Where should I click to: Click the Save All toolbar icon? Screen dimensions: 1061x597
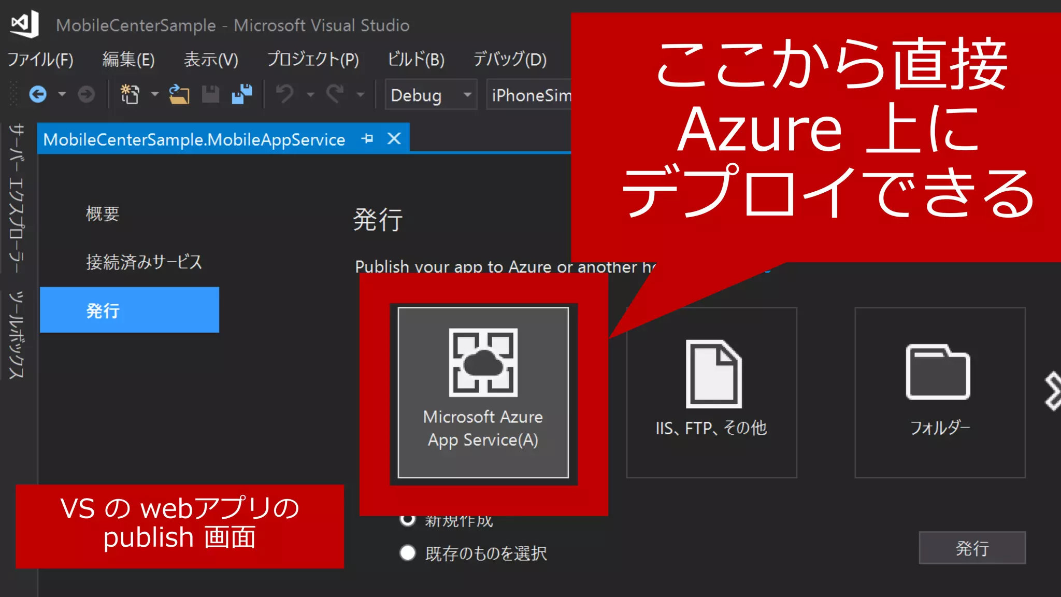point(241,94)
